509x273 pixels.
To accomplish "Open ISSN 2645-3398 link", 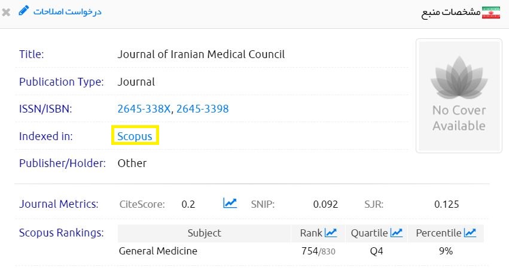I will [202, 109].
